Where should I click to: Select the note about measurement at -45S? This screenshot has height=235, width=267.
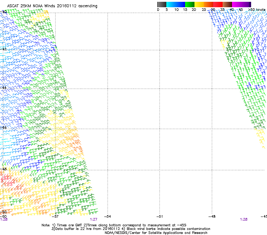click(135, 225)
